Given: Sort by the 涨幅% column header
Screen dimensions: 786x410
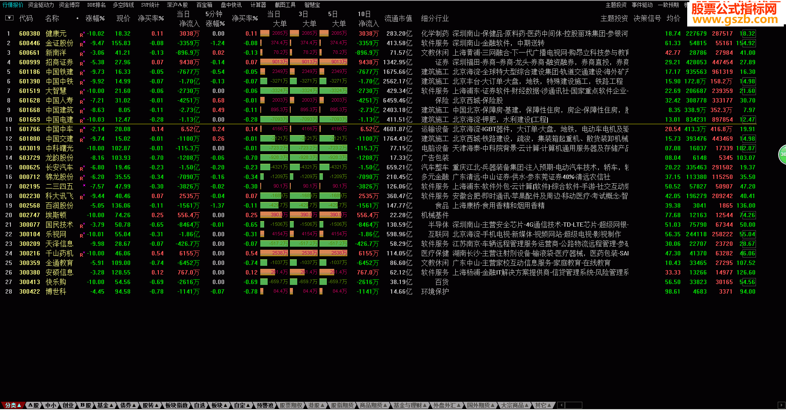Looking at the screenshot, I should 95,18.
